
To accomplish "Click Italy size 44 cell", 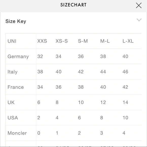I will (103, 72).
